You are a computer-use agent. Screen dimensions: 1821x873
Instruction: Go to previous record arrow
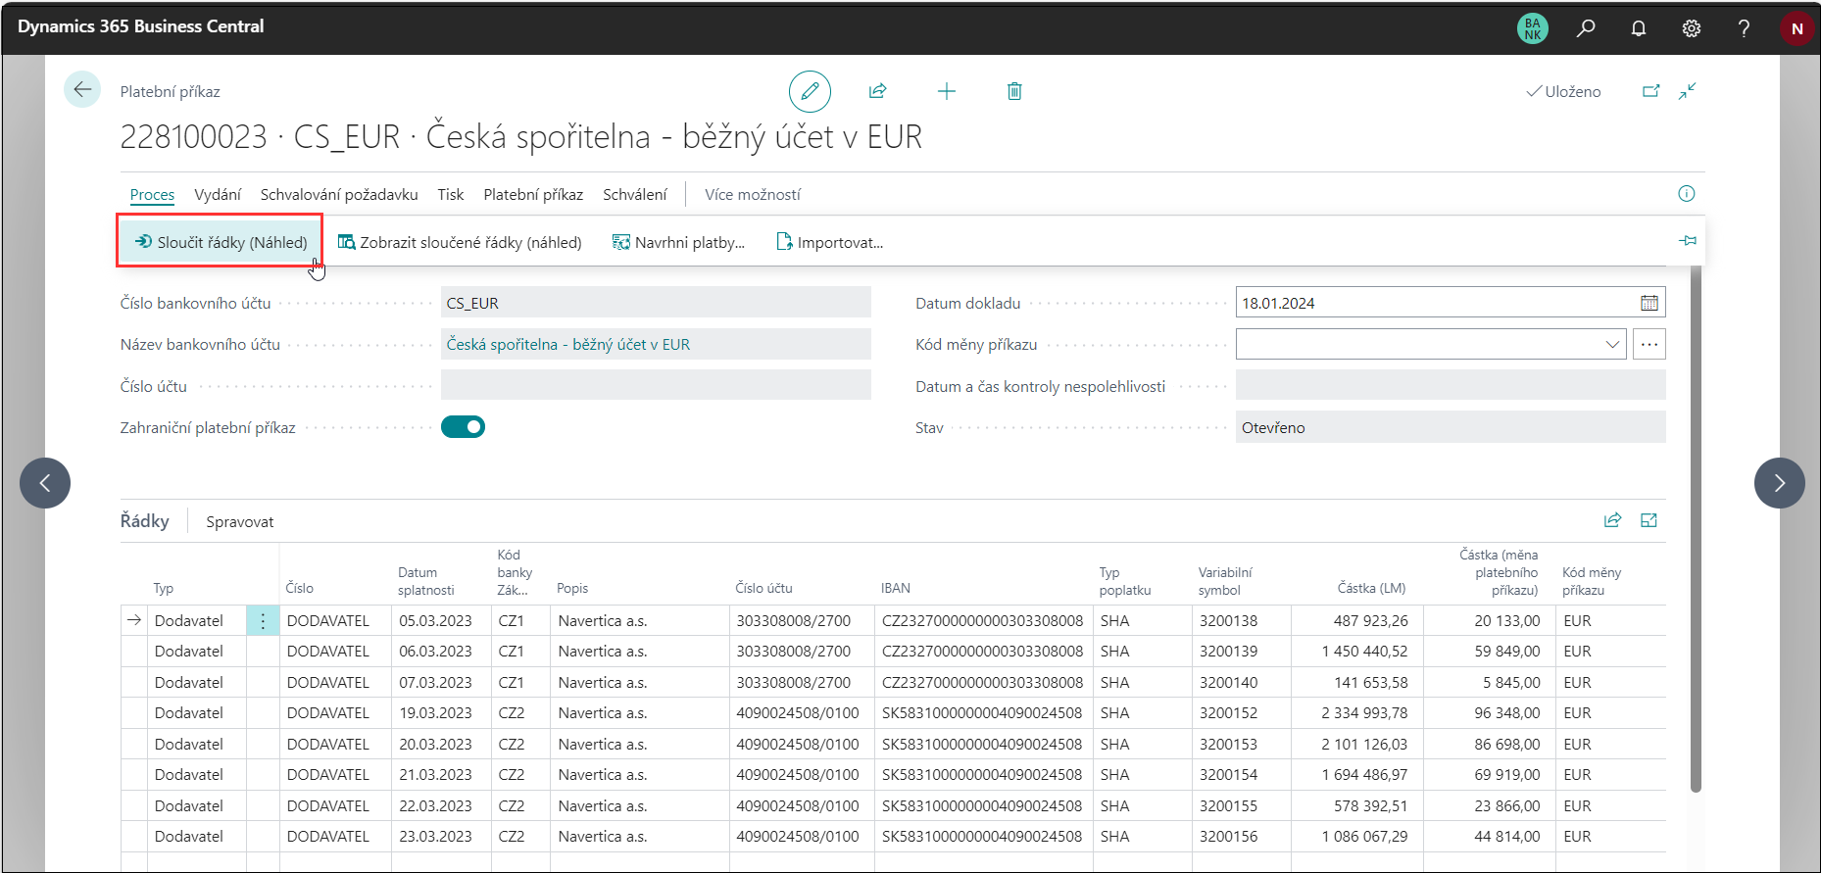45,483
